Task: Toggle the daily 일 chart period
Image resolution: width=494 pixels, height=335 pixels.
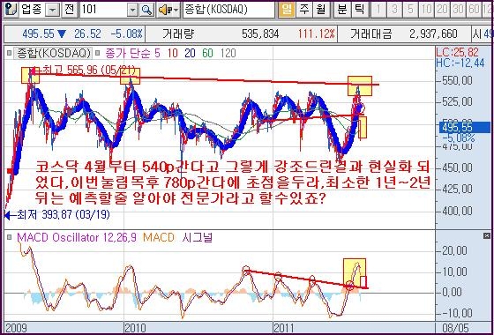Action: click(287, 10)
